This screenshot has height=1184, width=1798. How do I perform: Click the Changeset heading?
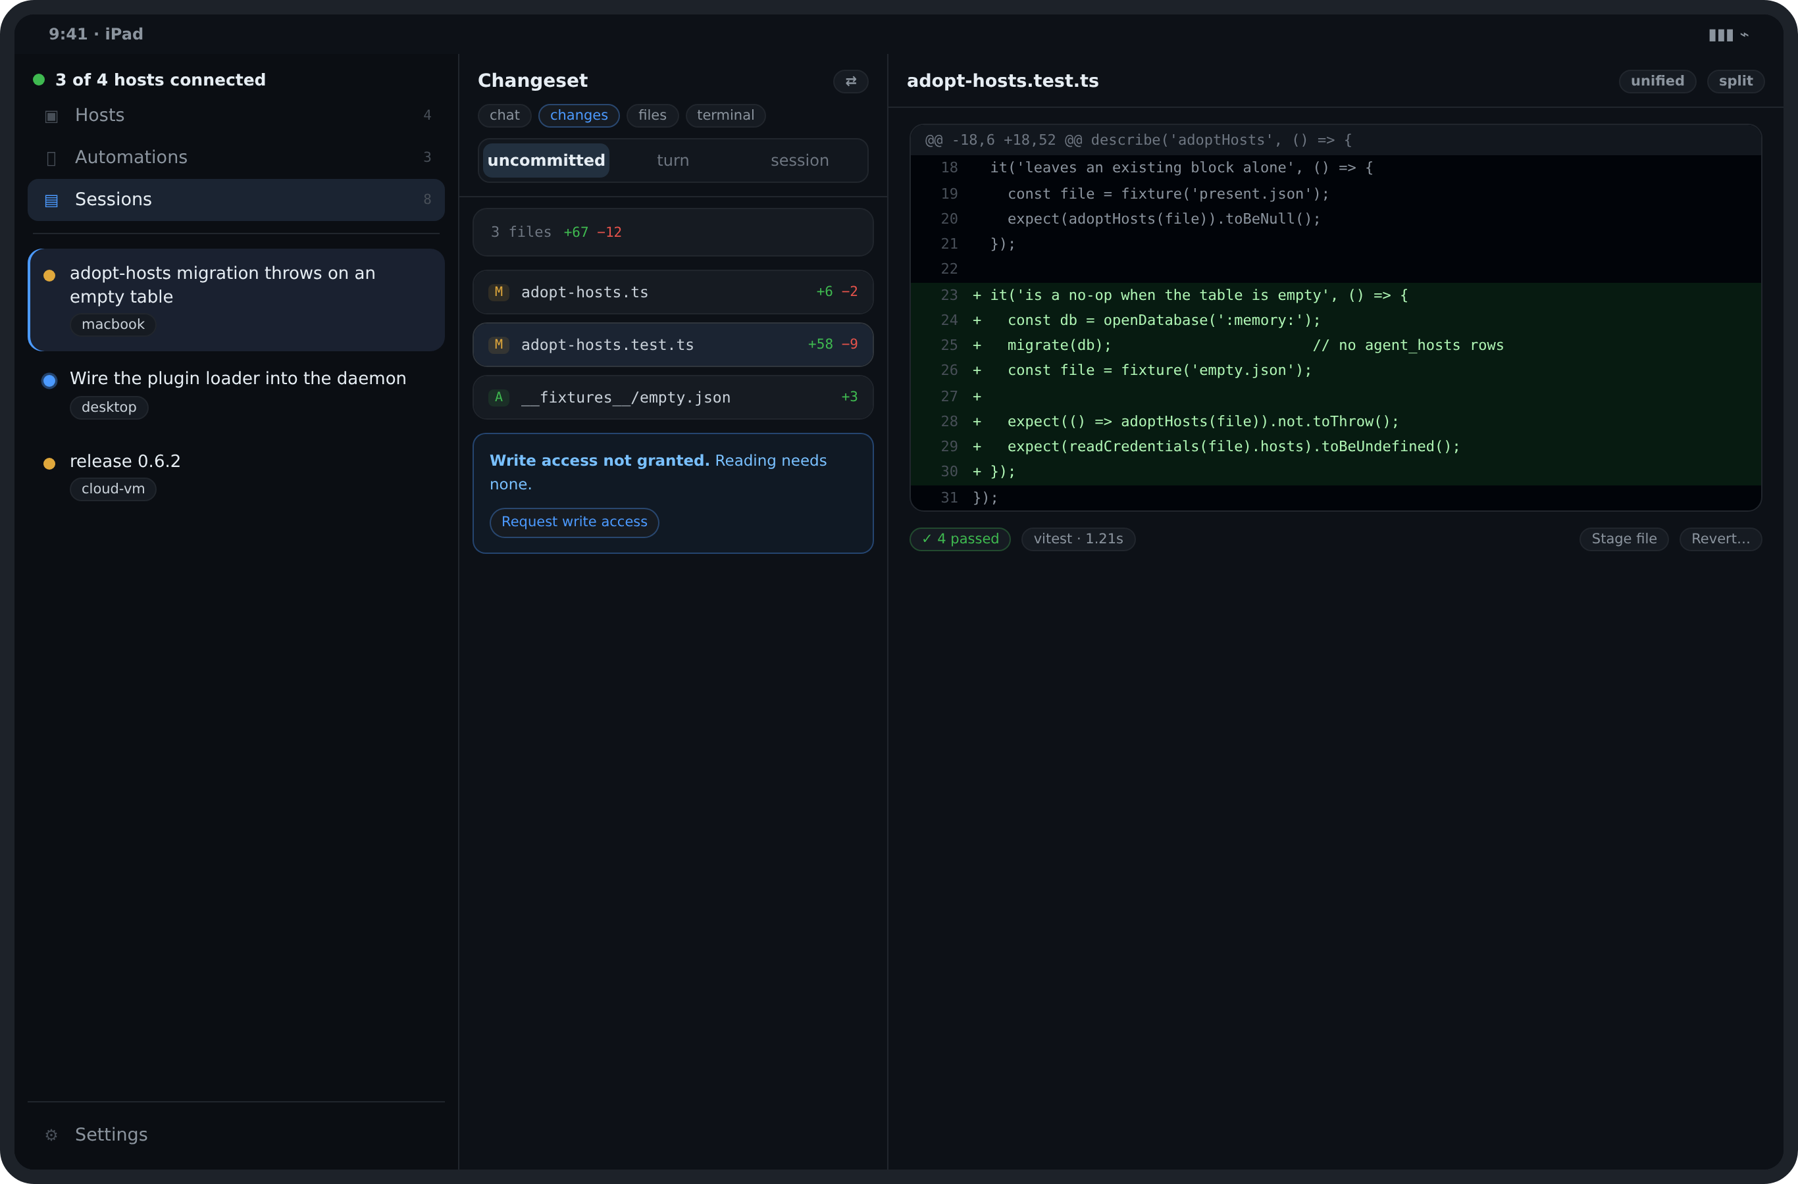[x=532, y=81]
